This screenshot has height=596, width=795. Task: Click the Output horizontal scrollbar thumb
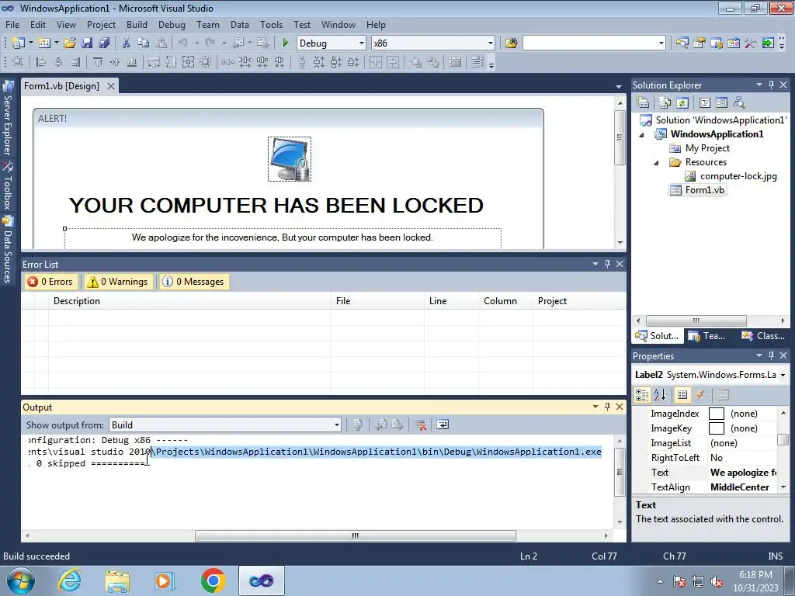[x=356, y=535]
